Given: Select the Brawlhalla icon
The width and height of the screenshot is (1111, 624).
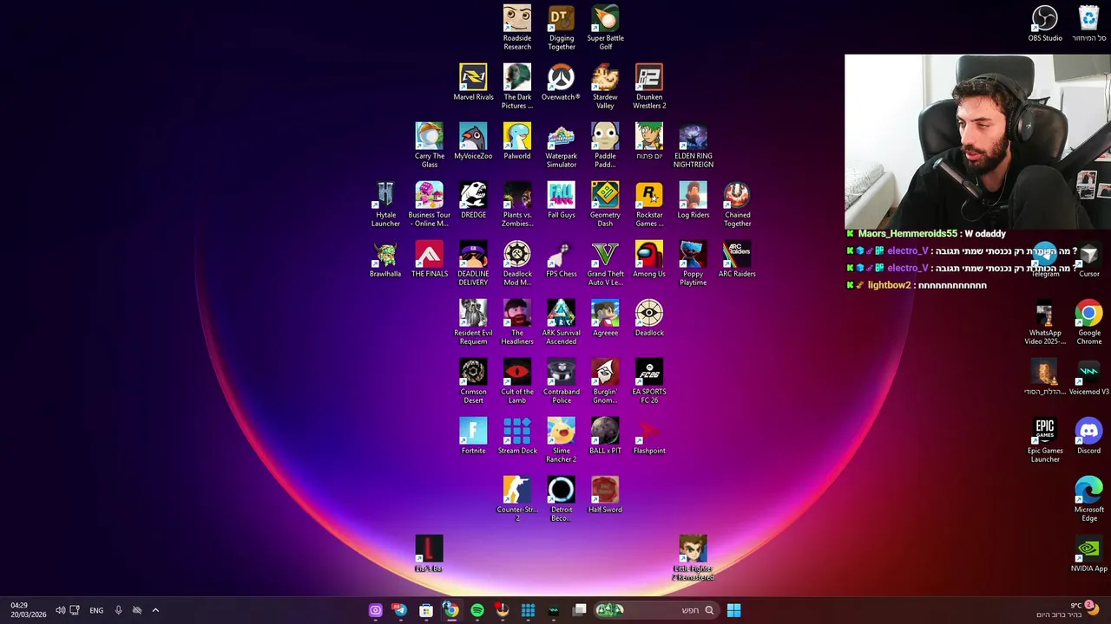Looking at the screenshot, I should click(385, 259).
